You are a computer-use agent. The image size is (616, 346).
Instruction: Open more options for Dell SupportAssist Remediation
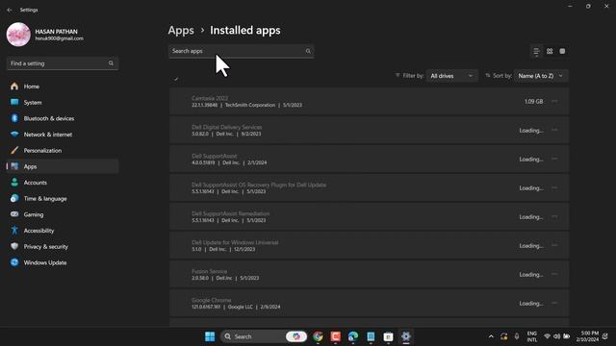click(x=554, y=216)
